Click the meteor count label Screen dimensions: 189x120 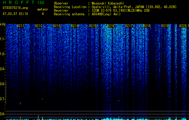(x=43, y=9)
